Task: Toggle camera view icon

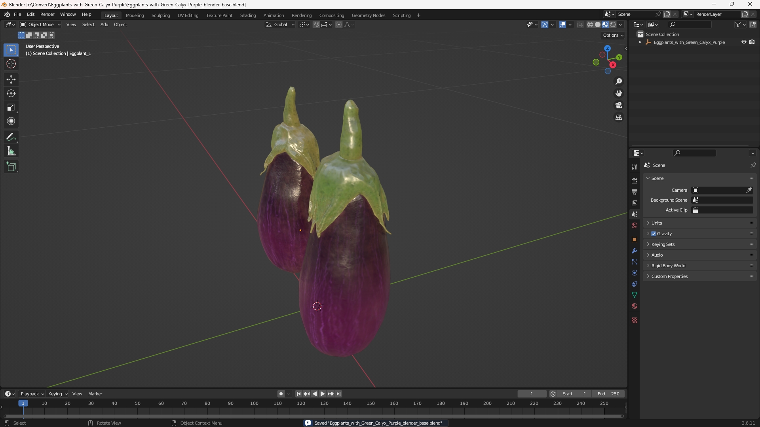Action: point(618,105)
